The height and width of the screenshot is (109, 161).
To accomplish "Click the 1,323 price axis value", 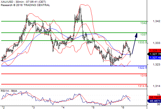I will 156,64.
